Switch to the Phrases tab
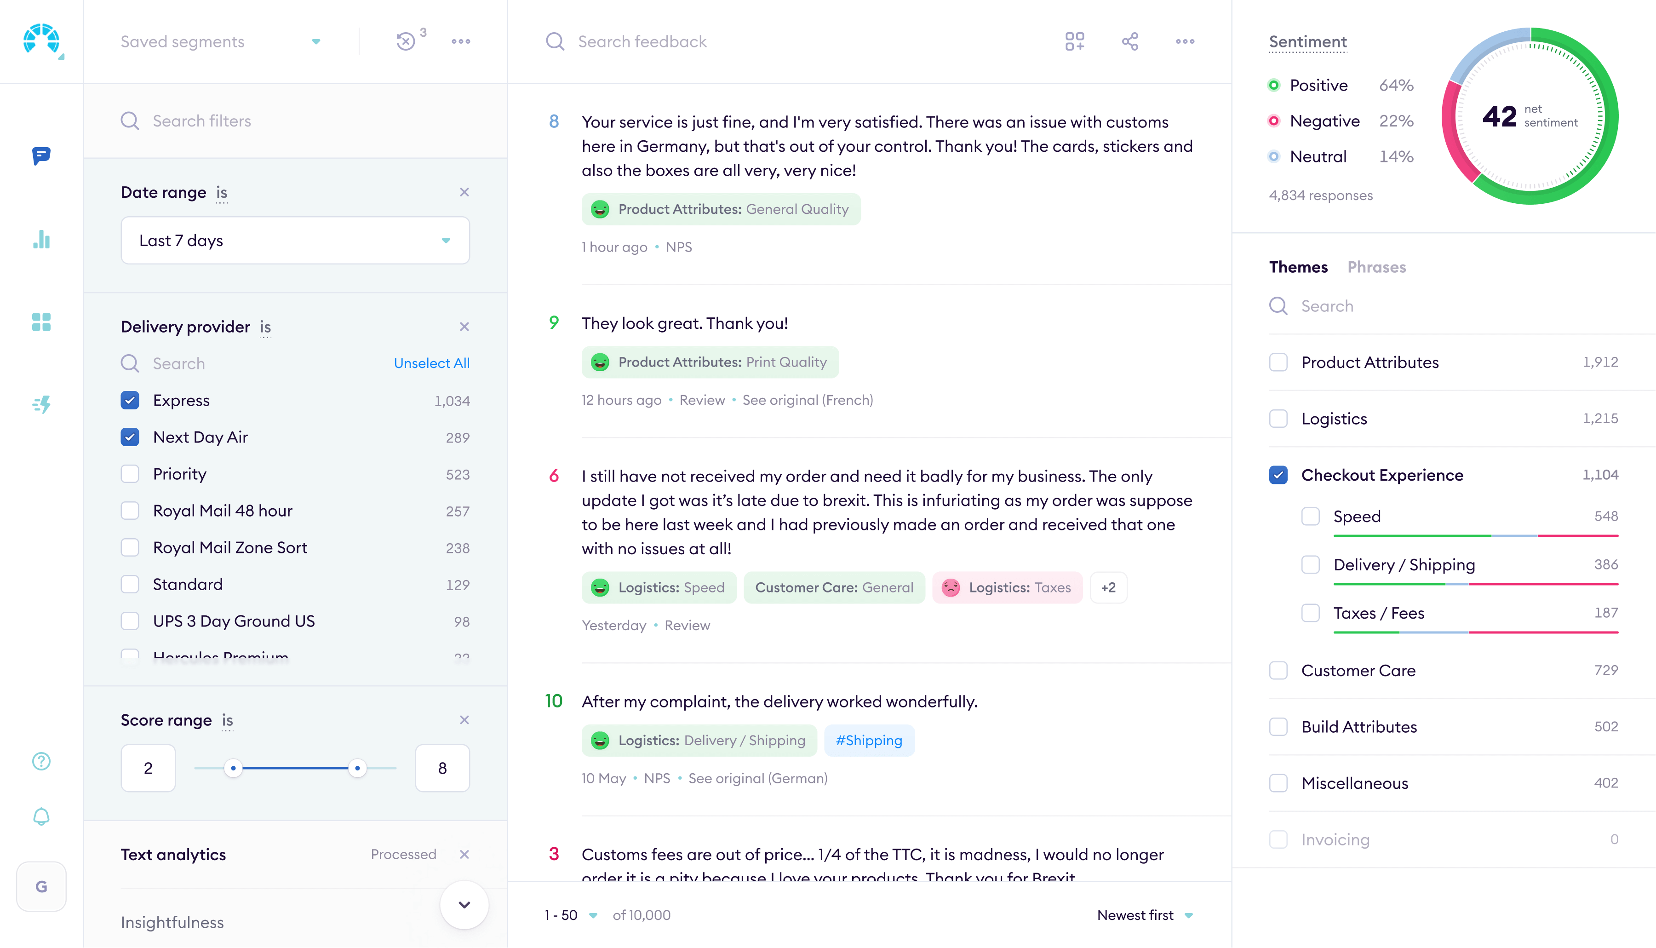This screenshot has width=1656, height=948. click(x=1377, y=267)
